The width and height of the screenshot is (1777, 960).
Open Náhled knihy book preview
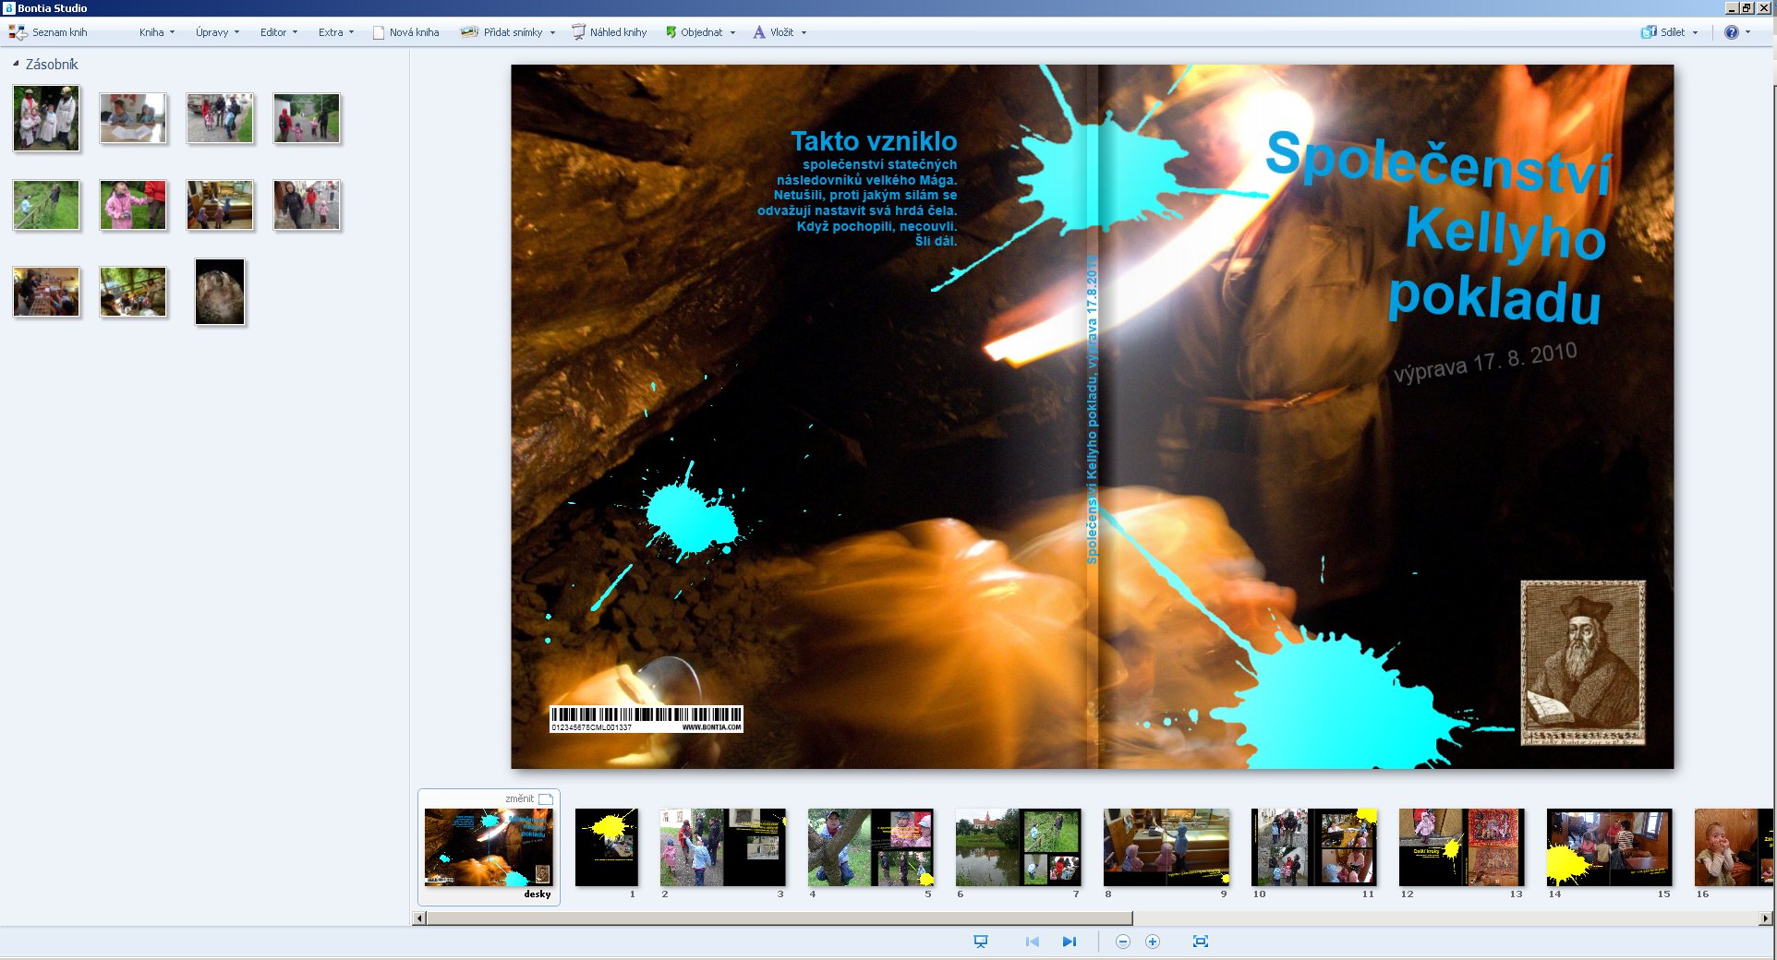point(609,32)
